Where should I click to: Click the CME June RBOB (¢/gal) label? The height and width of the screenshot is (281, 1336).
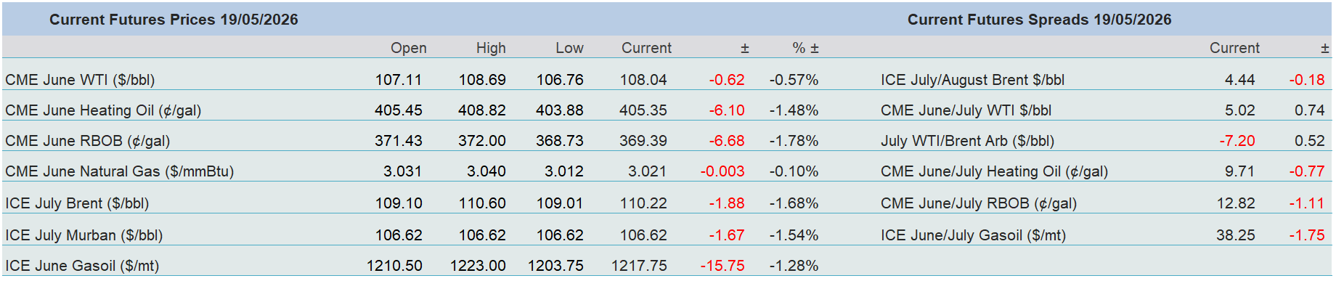(x=87, y=141)
